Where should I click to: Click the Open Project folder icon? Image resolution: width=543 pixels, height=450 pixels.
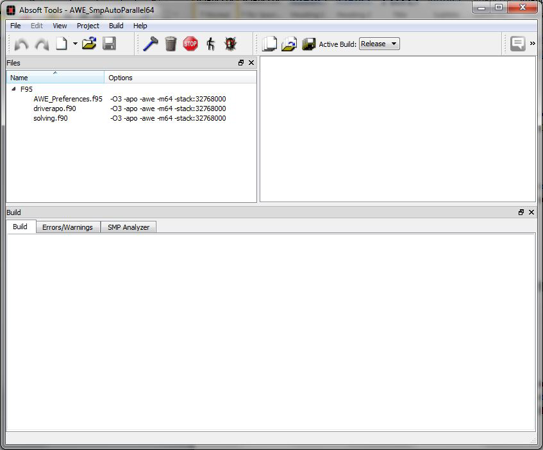289,44
